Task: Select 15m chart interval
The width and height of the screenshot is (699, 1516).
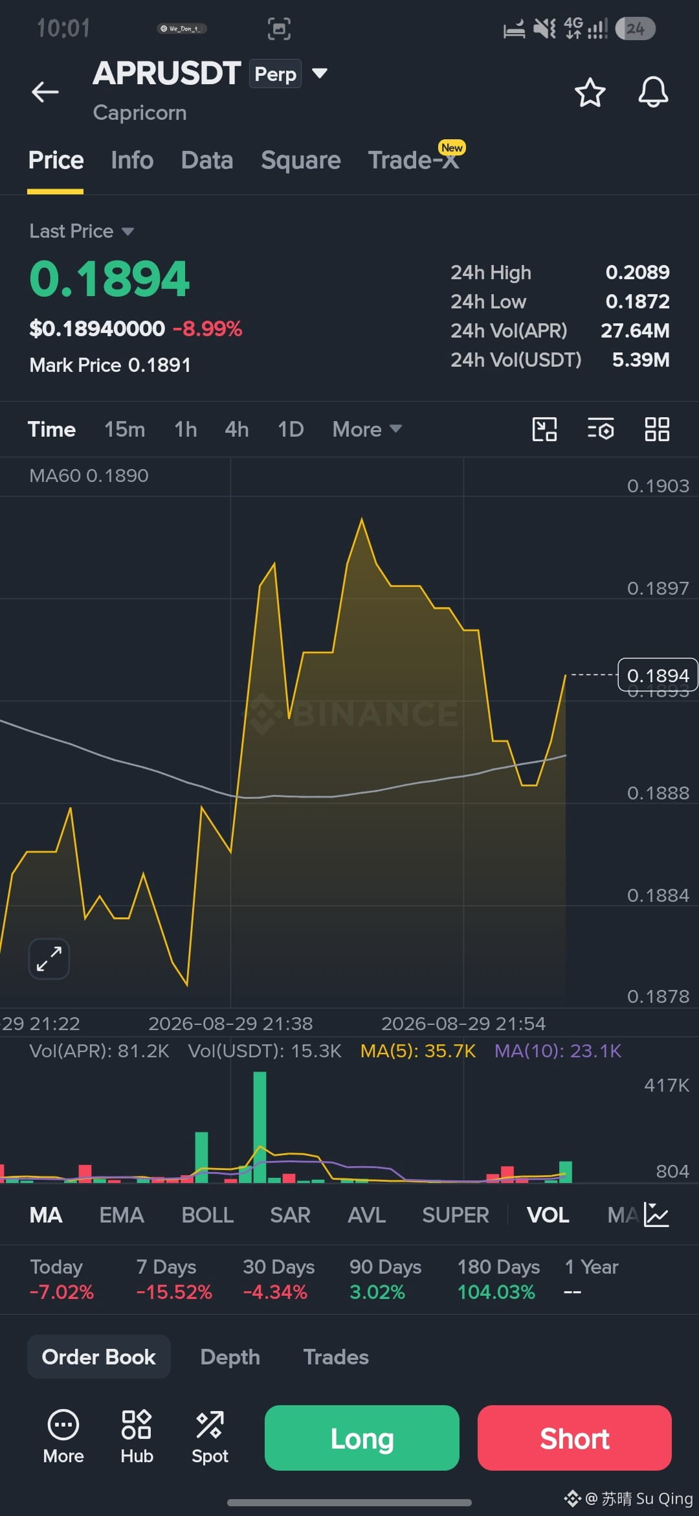Action: click(125, 429)
